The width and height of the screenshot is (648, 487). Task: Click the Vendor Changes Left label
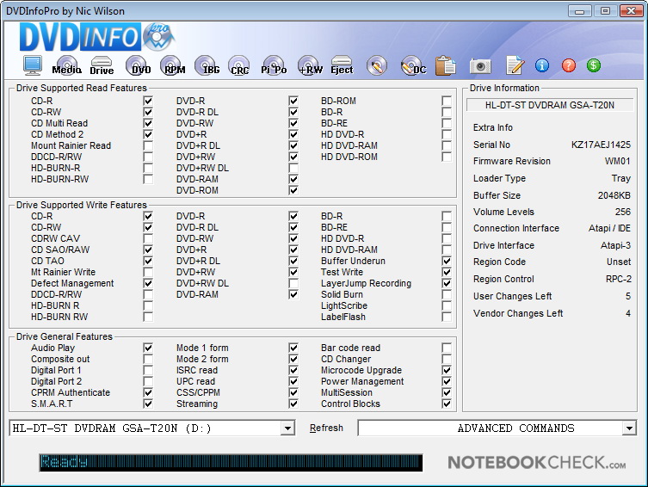pyautogui.click(x=518, y=313)
